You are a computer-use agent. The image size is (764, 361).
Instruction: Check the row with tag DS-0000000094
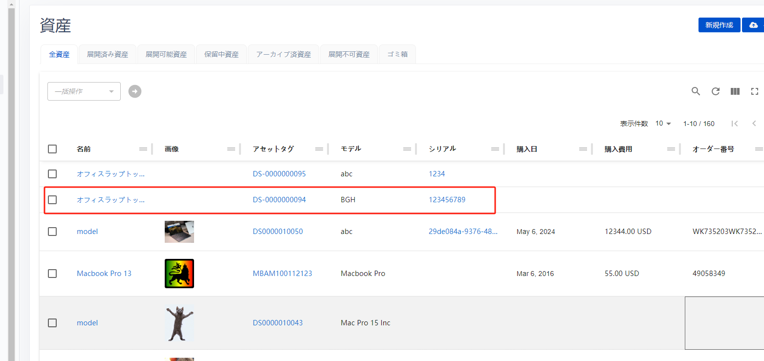[52, 200]
